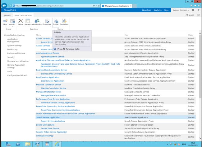Open the settings gear icon

pyautogui.click(x=193, y=10)
